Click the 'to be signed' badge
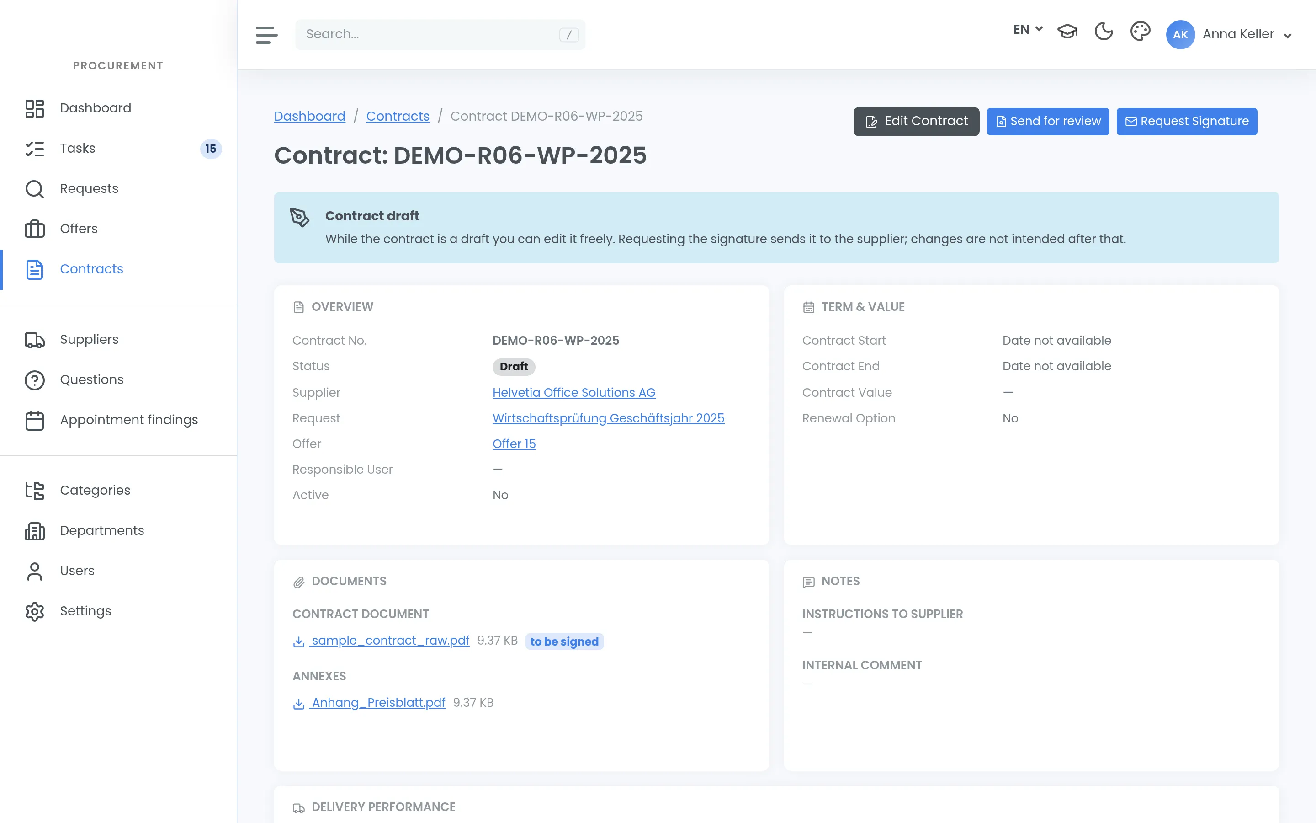 [564, 642]
